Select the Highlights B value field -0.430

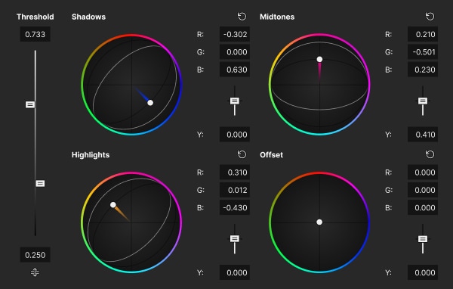click(235, 207)
